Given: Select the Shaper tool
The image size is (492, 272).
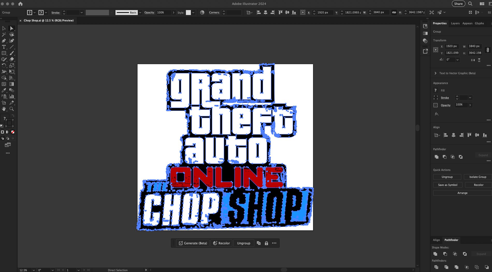Looking at the screenshot, I should tap(4, 59).
